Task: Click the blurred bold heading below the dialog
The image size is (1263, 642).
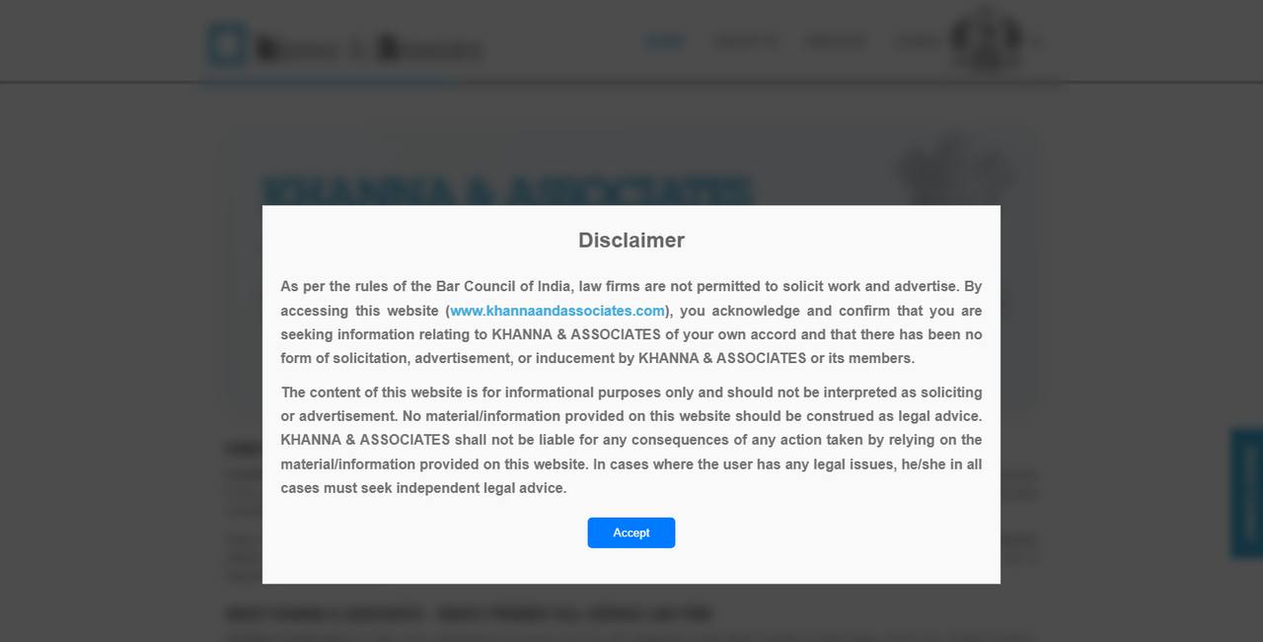Action: (469, 614)
